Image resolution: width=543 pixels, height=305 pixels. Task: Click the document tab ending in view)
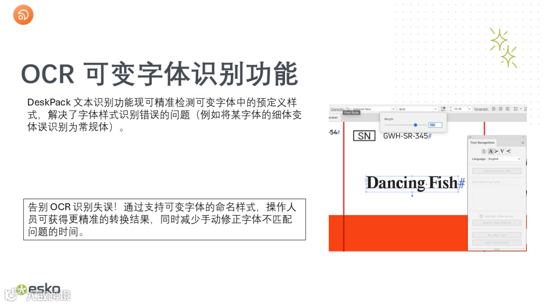point(334,117)
